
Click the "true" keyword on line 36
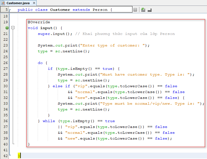point(110,121)
